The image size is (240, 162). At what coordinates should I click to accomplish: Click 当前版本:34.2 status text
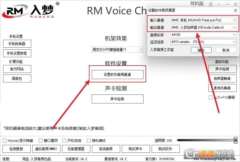[x=76, y=159]
